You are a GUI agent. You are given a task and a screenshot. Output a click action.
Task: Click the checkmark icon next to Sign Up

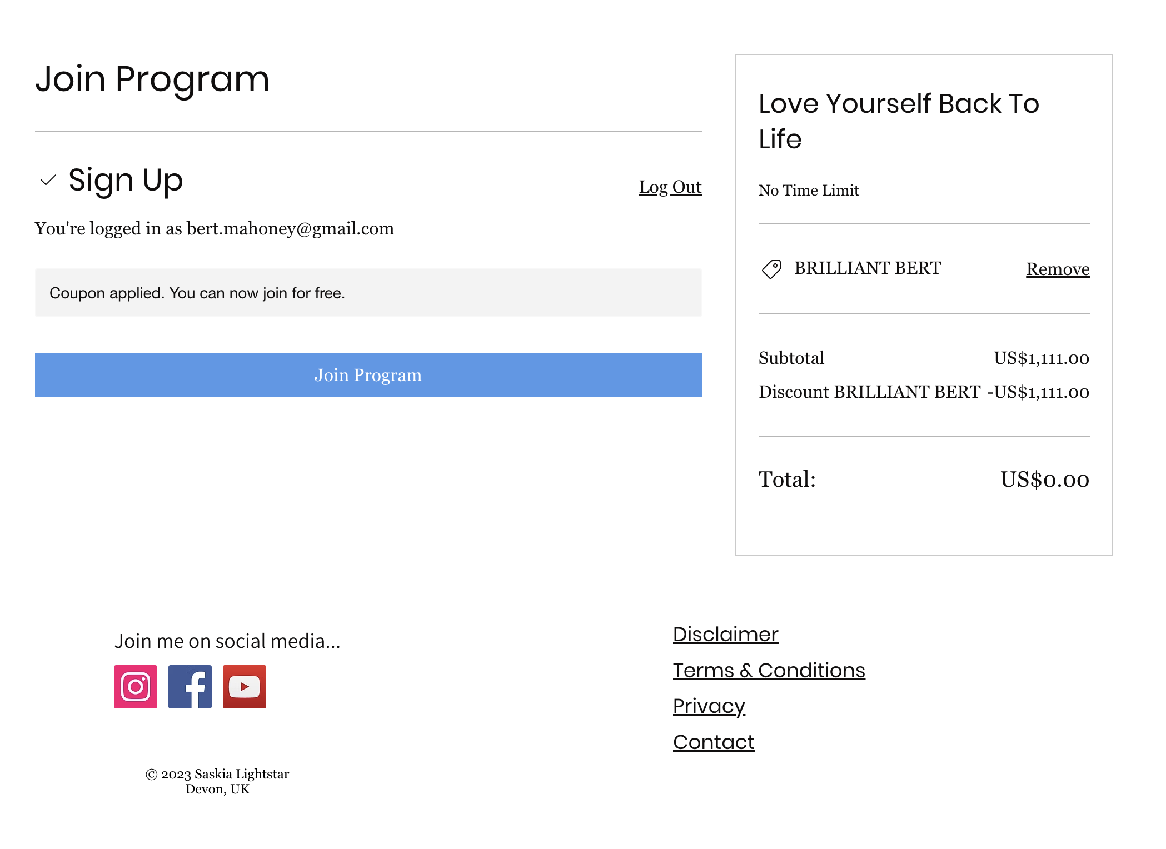[x=48, y=180]
